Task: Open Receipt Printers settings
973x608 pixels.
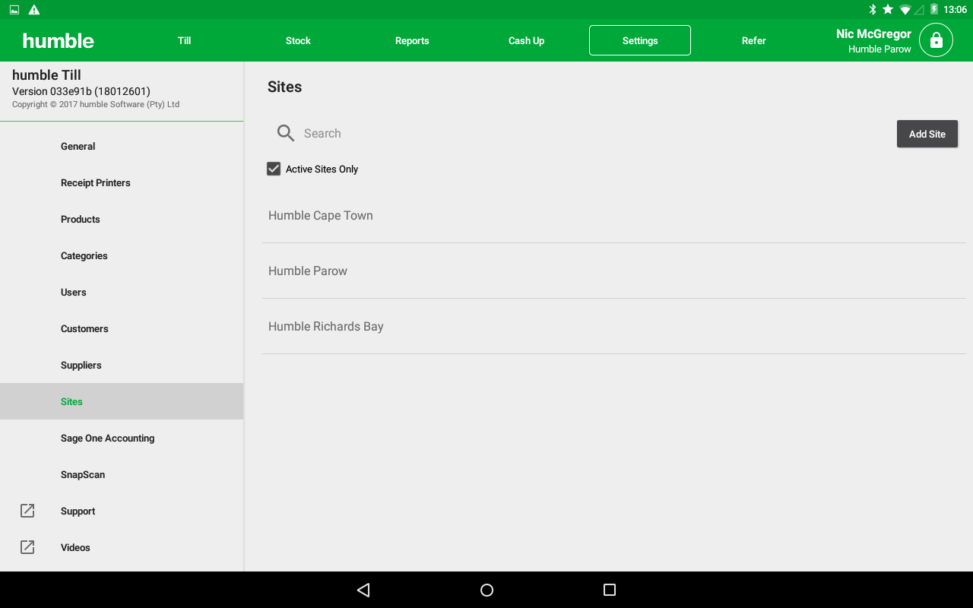Action: click(122, 182)
